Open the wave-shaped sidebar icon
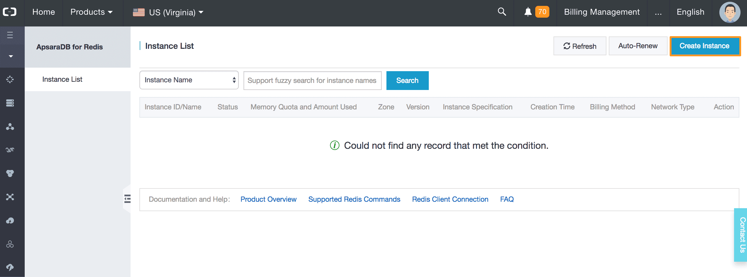The height and width of the screenshot is (277, 747). 10,150
